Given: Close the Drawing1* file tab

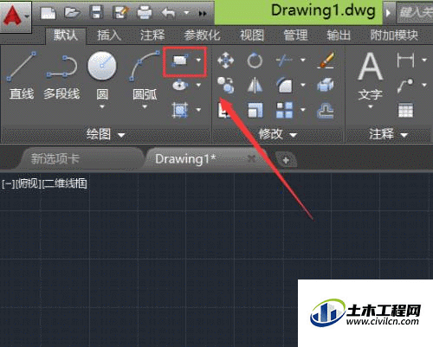Looking at the screenshot, I should click(252, 158).
